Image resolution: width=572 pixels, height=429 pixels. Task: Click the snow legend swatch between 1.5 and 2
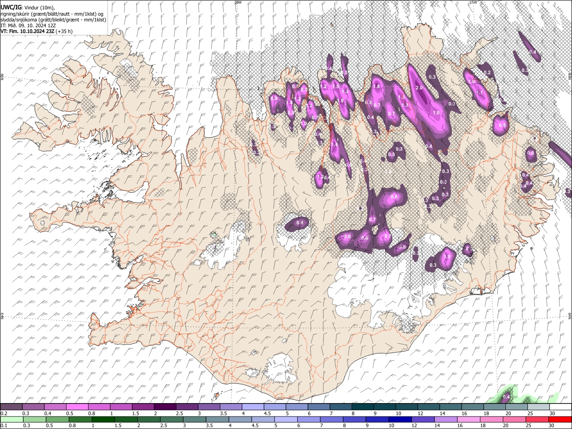coord(143,407)
